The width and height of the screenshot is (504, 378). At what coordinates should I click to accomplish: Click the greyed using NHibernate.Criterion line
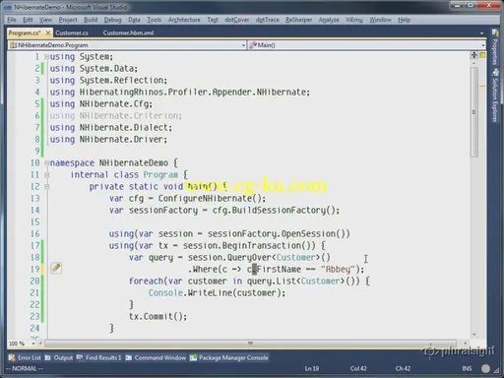(116, 116)
